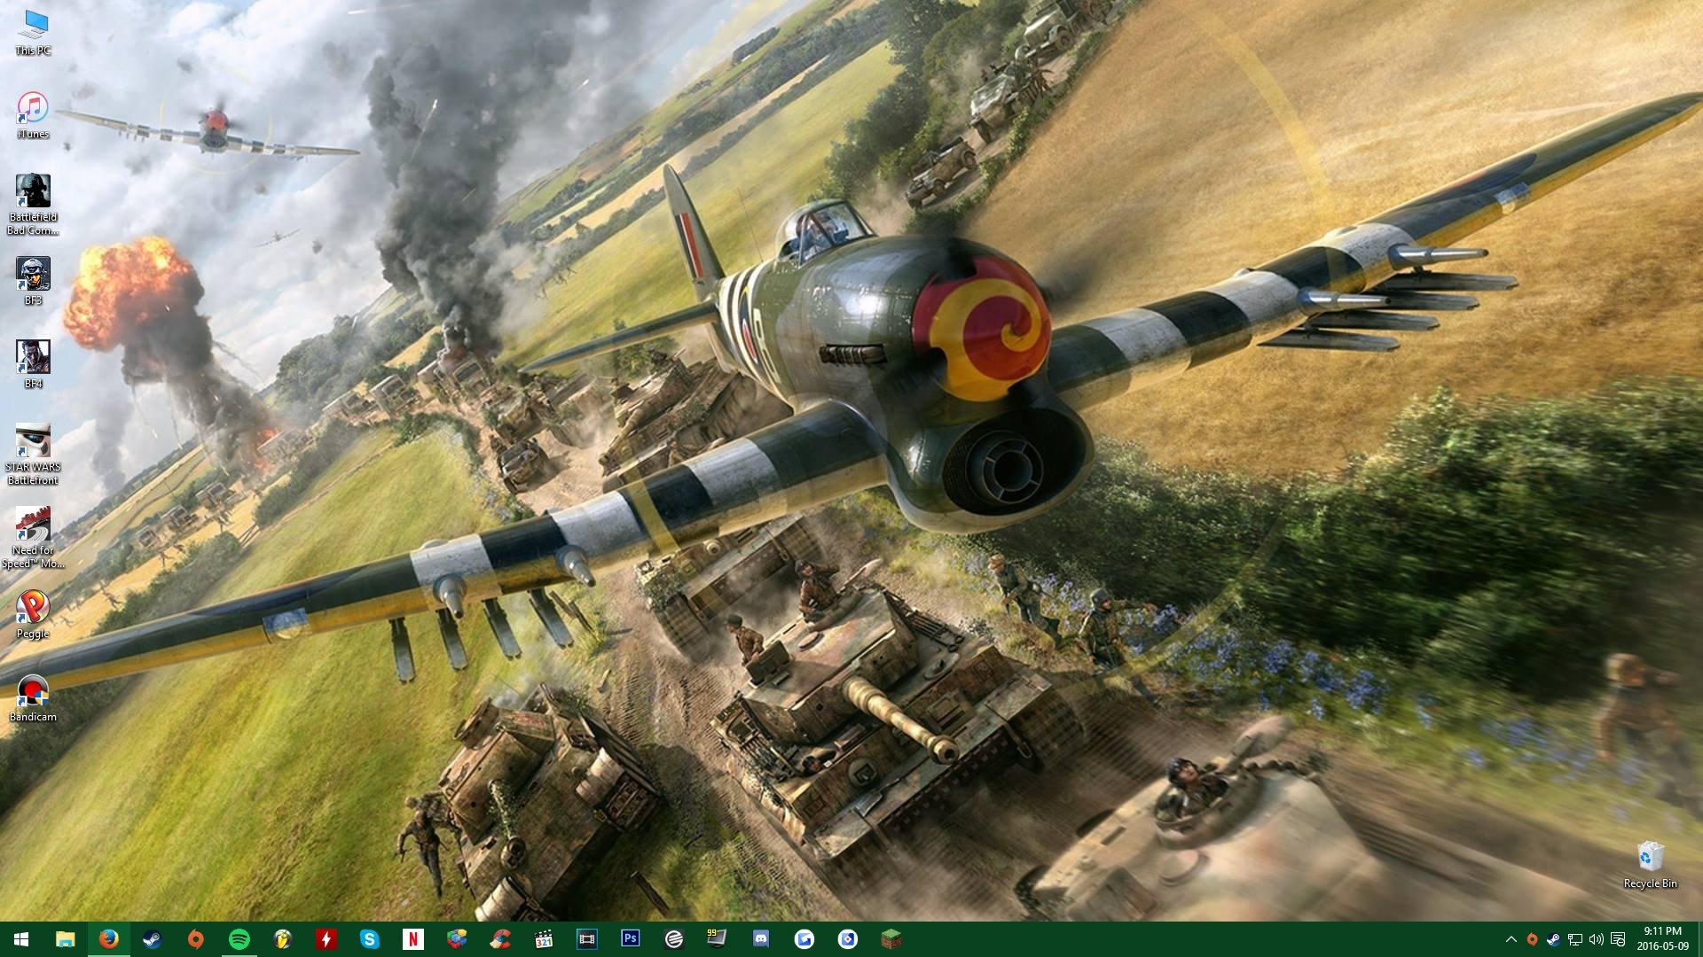Open the volume control in the tray
Image resolution: width=1703 pixels, height=957 pixels.
1597,939
